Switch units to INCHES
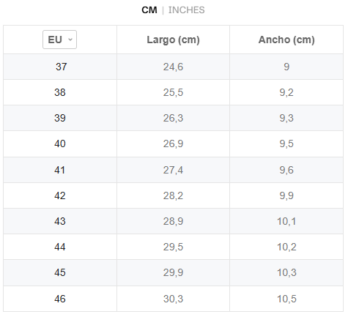This screenshot has width=348, height=317. tap(186, 10)
